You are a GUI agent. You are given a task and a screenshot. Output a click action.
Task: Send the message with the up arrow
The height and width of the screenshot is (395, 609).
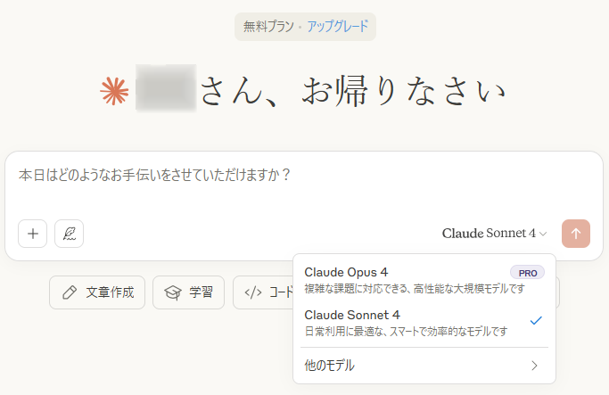[x=576, y=234]
